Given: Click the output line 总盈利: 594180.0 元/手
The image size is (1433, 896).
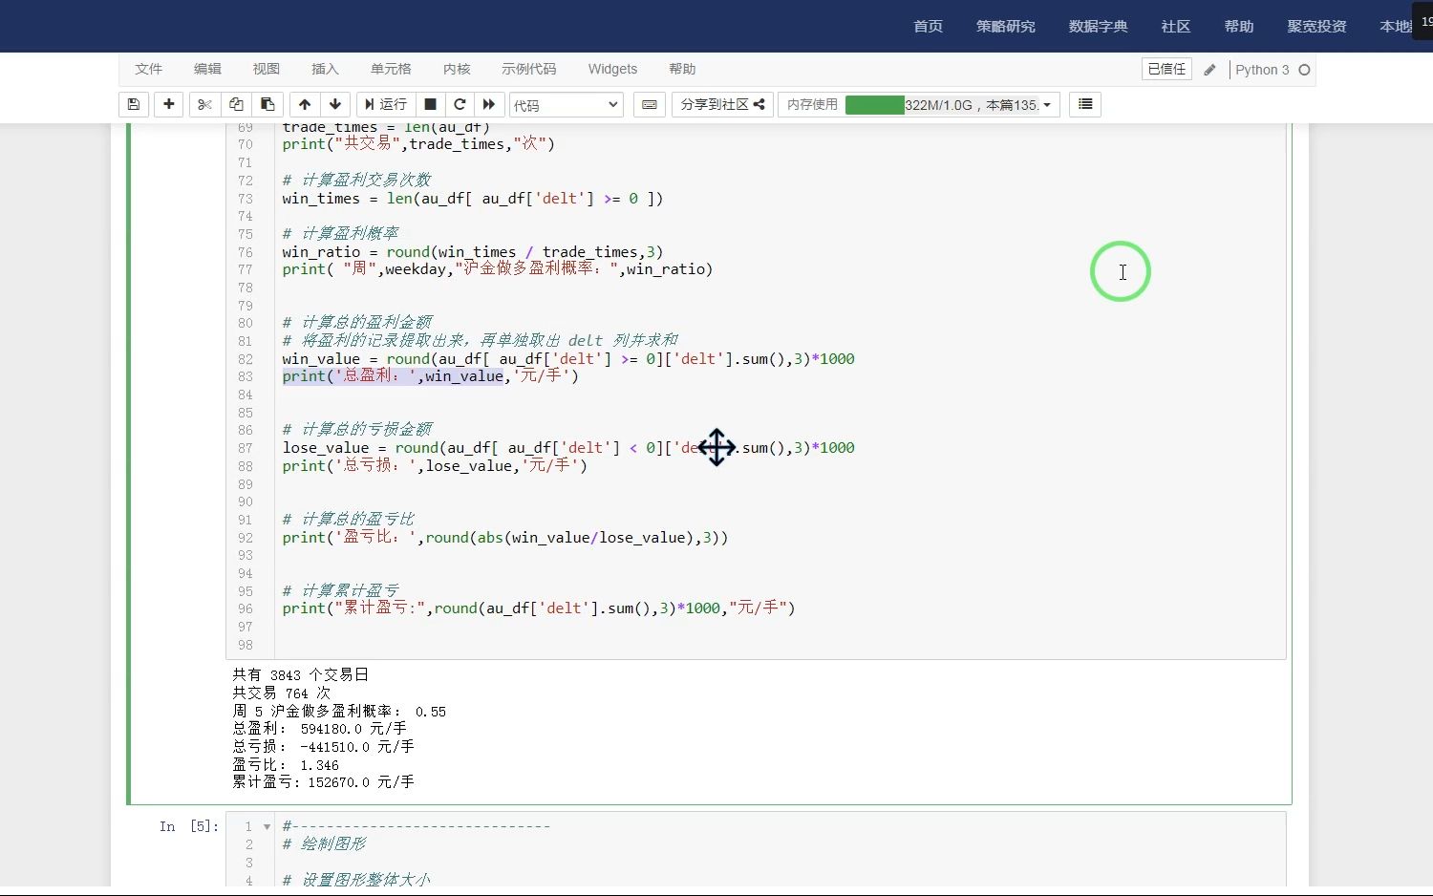Looking at the screenshot, I should click(x=319, y=729).
